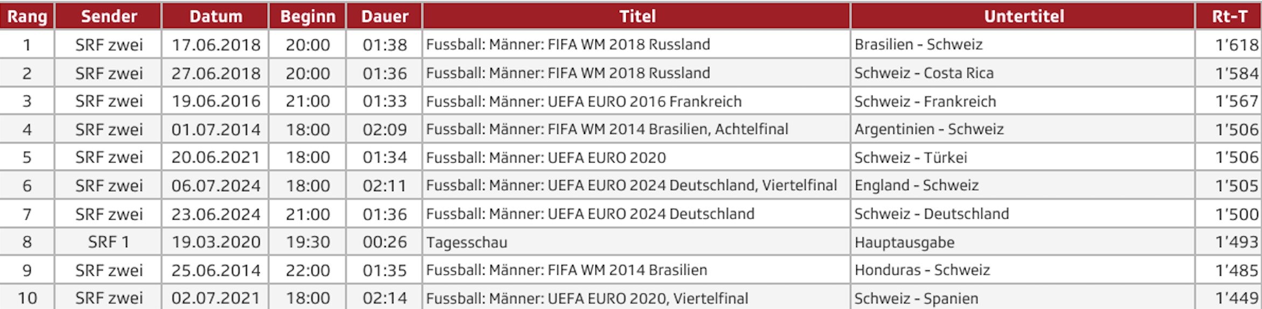Click the Untertitel column header
The width and height of the screenshot is (1262, 309).
click(1023, 16)
